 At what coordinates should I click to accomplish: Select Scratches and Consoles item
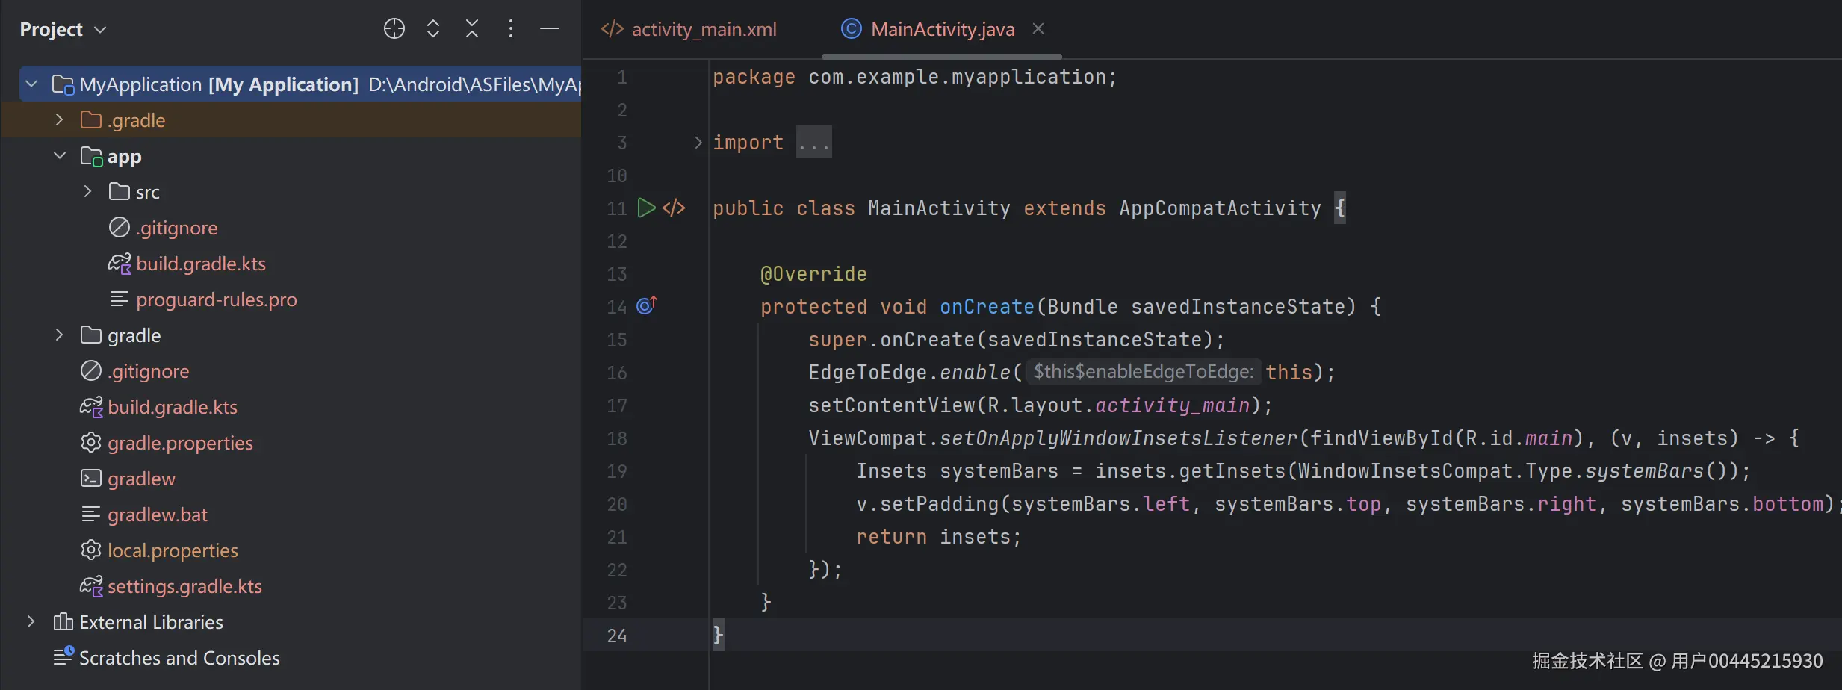click(179, 658)
